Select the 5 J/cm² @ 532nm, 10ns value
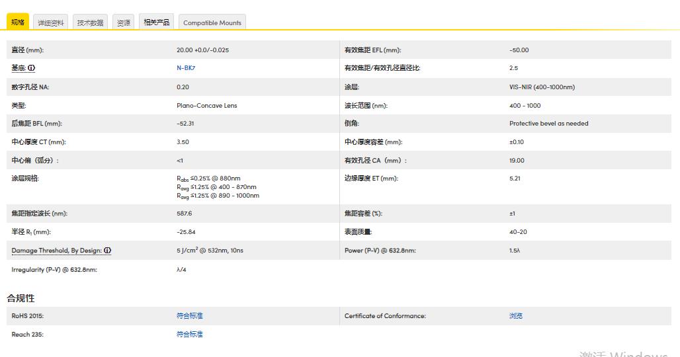 210,251
